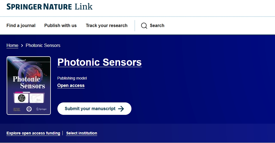Screen dimensions: 275x143
Task: Open Explore open access funding link
Action: 33,133
